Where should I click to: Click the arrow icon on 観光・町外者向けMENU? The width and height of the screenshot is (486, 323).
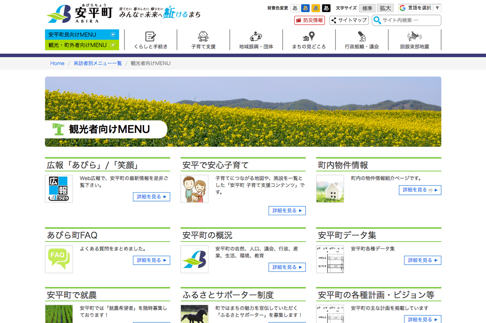(x=113, y=45)
